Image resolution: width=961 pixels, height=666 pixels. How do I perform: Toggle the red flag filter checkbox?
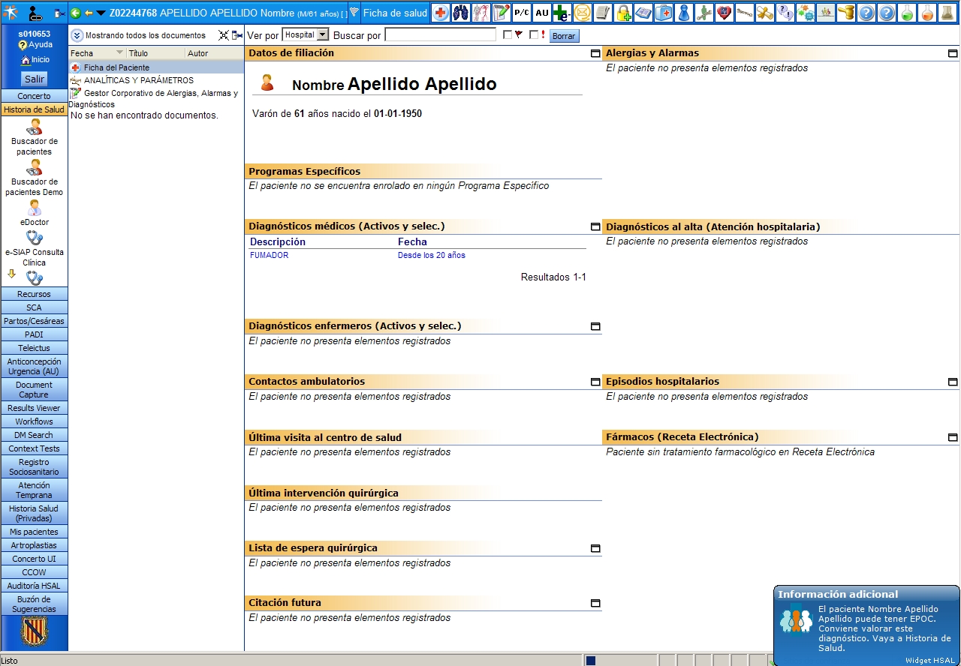coord(508,34)
